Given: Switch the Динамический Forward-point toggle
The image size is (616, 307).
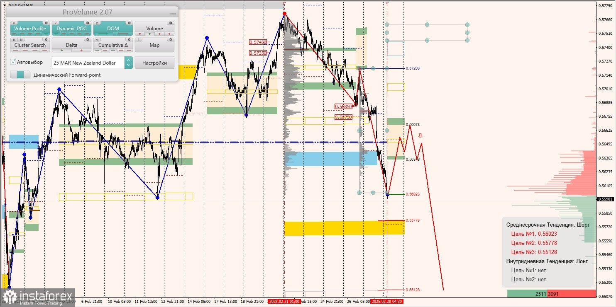Looking at the screenshot, I should [20, 75].
